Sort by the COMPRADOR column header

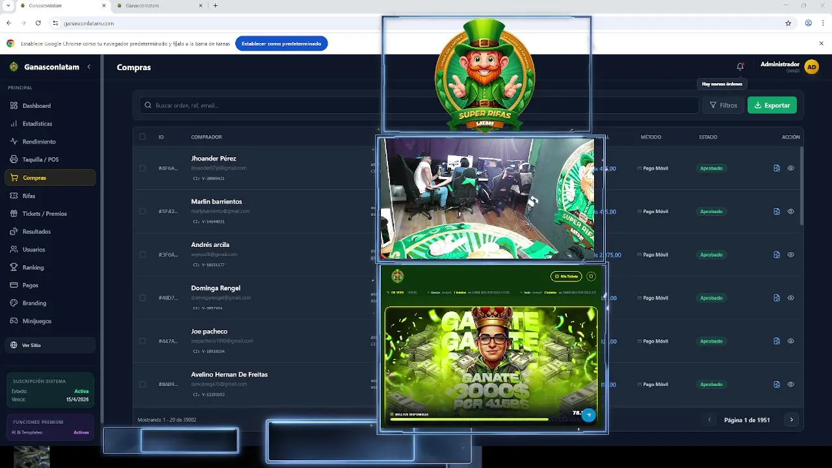tap(206, 136)
